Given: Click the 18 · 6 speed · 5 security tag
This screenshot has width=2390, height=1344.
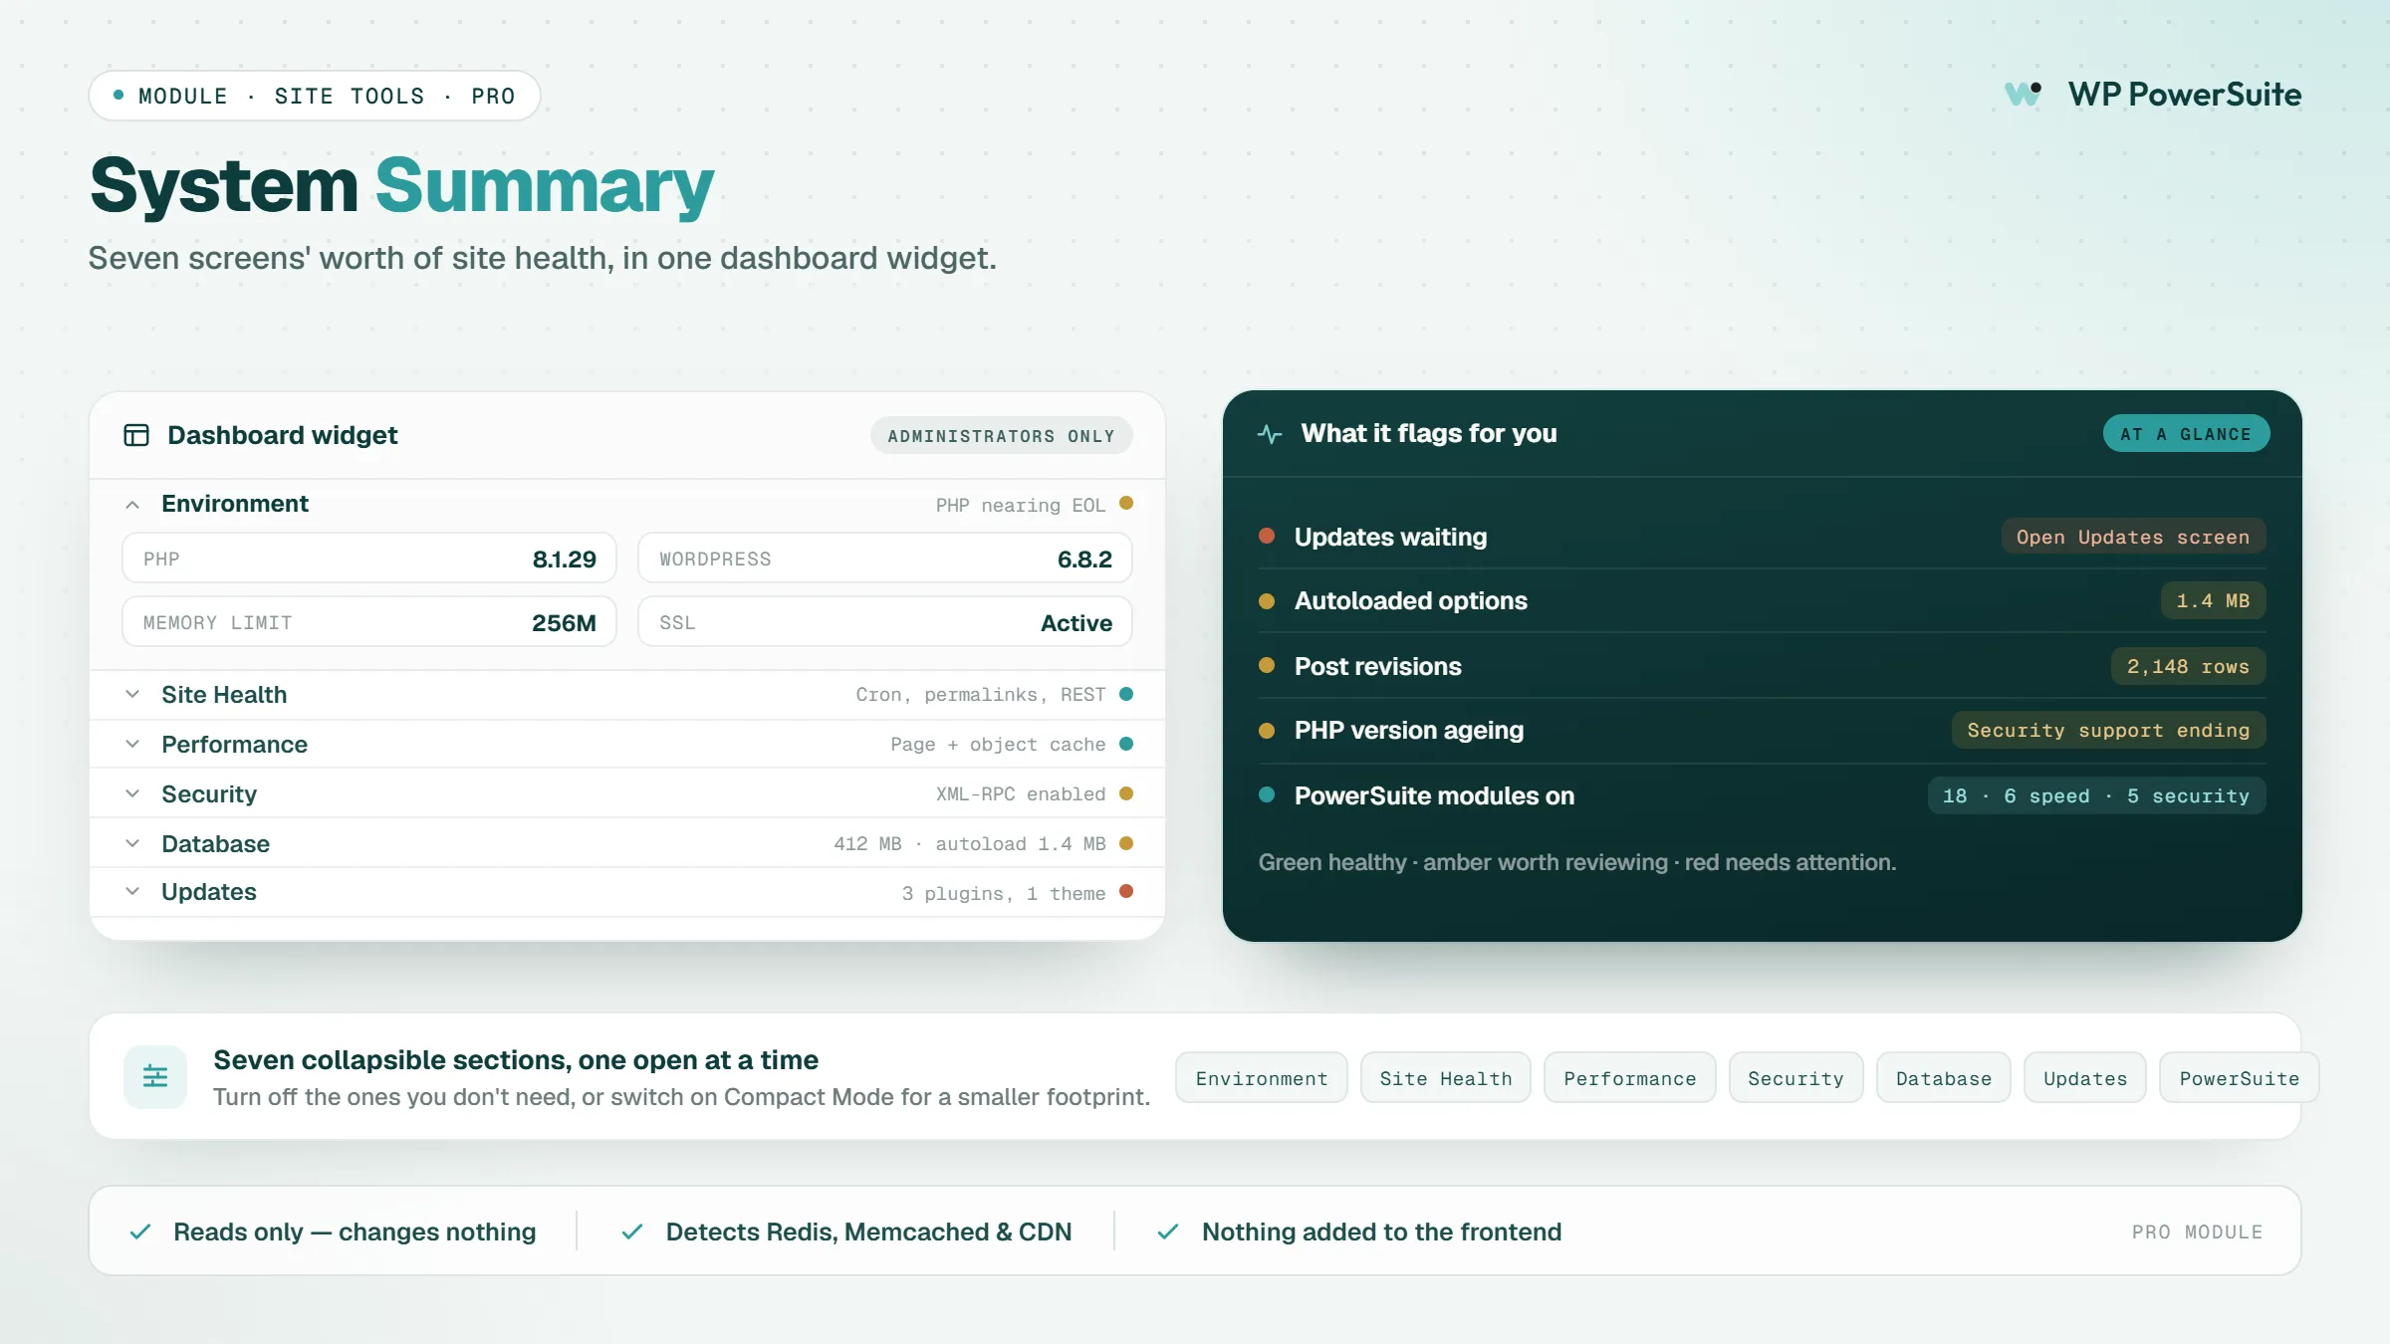Looking at the screenshot, I should click(x=2096, y=795).
